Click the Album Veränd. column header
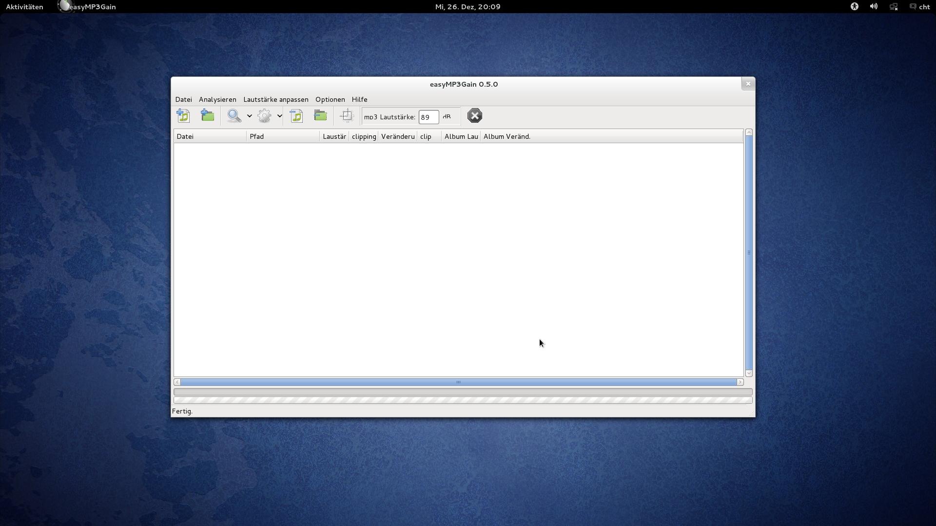The width and height of the screenshot is (936, 526). [612, 136]
